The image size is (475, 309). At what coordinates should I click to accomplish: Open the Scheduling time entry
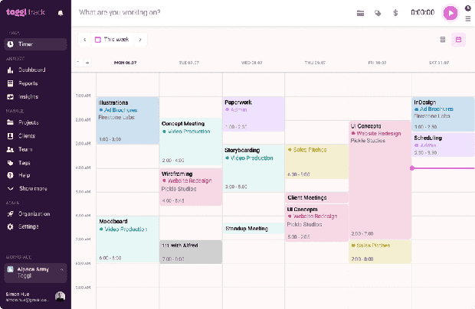[x=443, y=145]
